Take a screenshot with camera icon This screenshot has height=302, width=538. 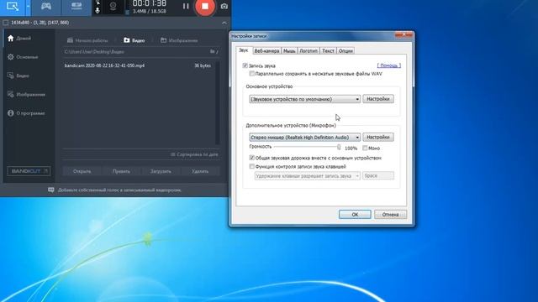(224, 7)
